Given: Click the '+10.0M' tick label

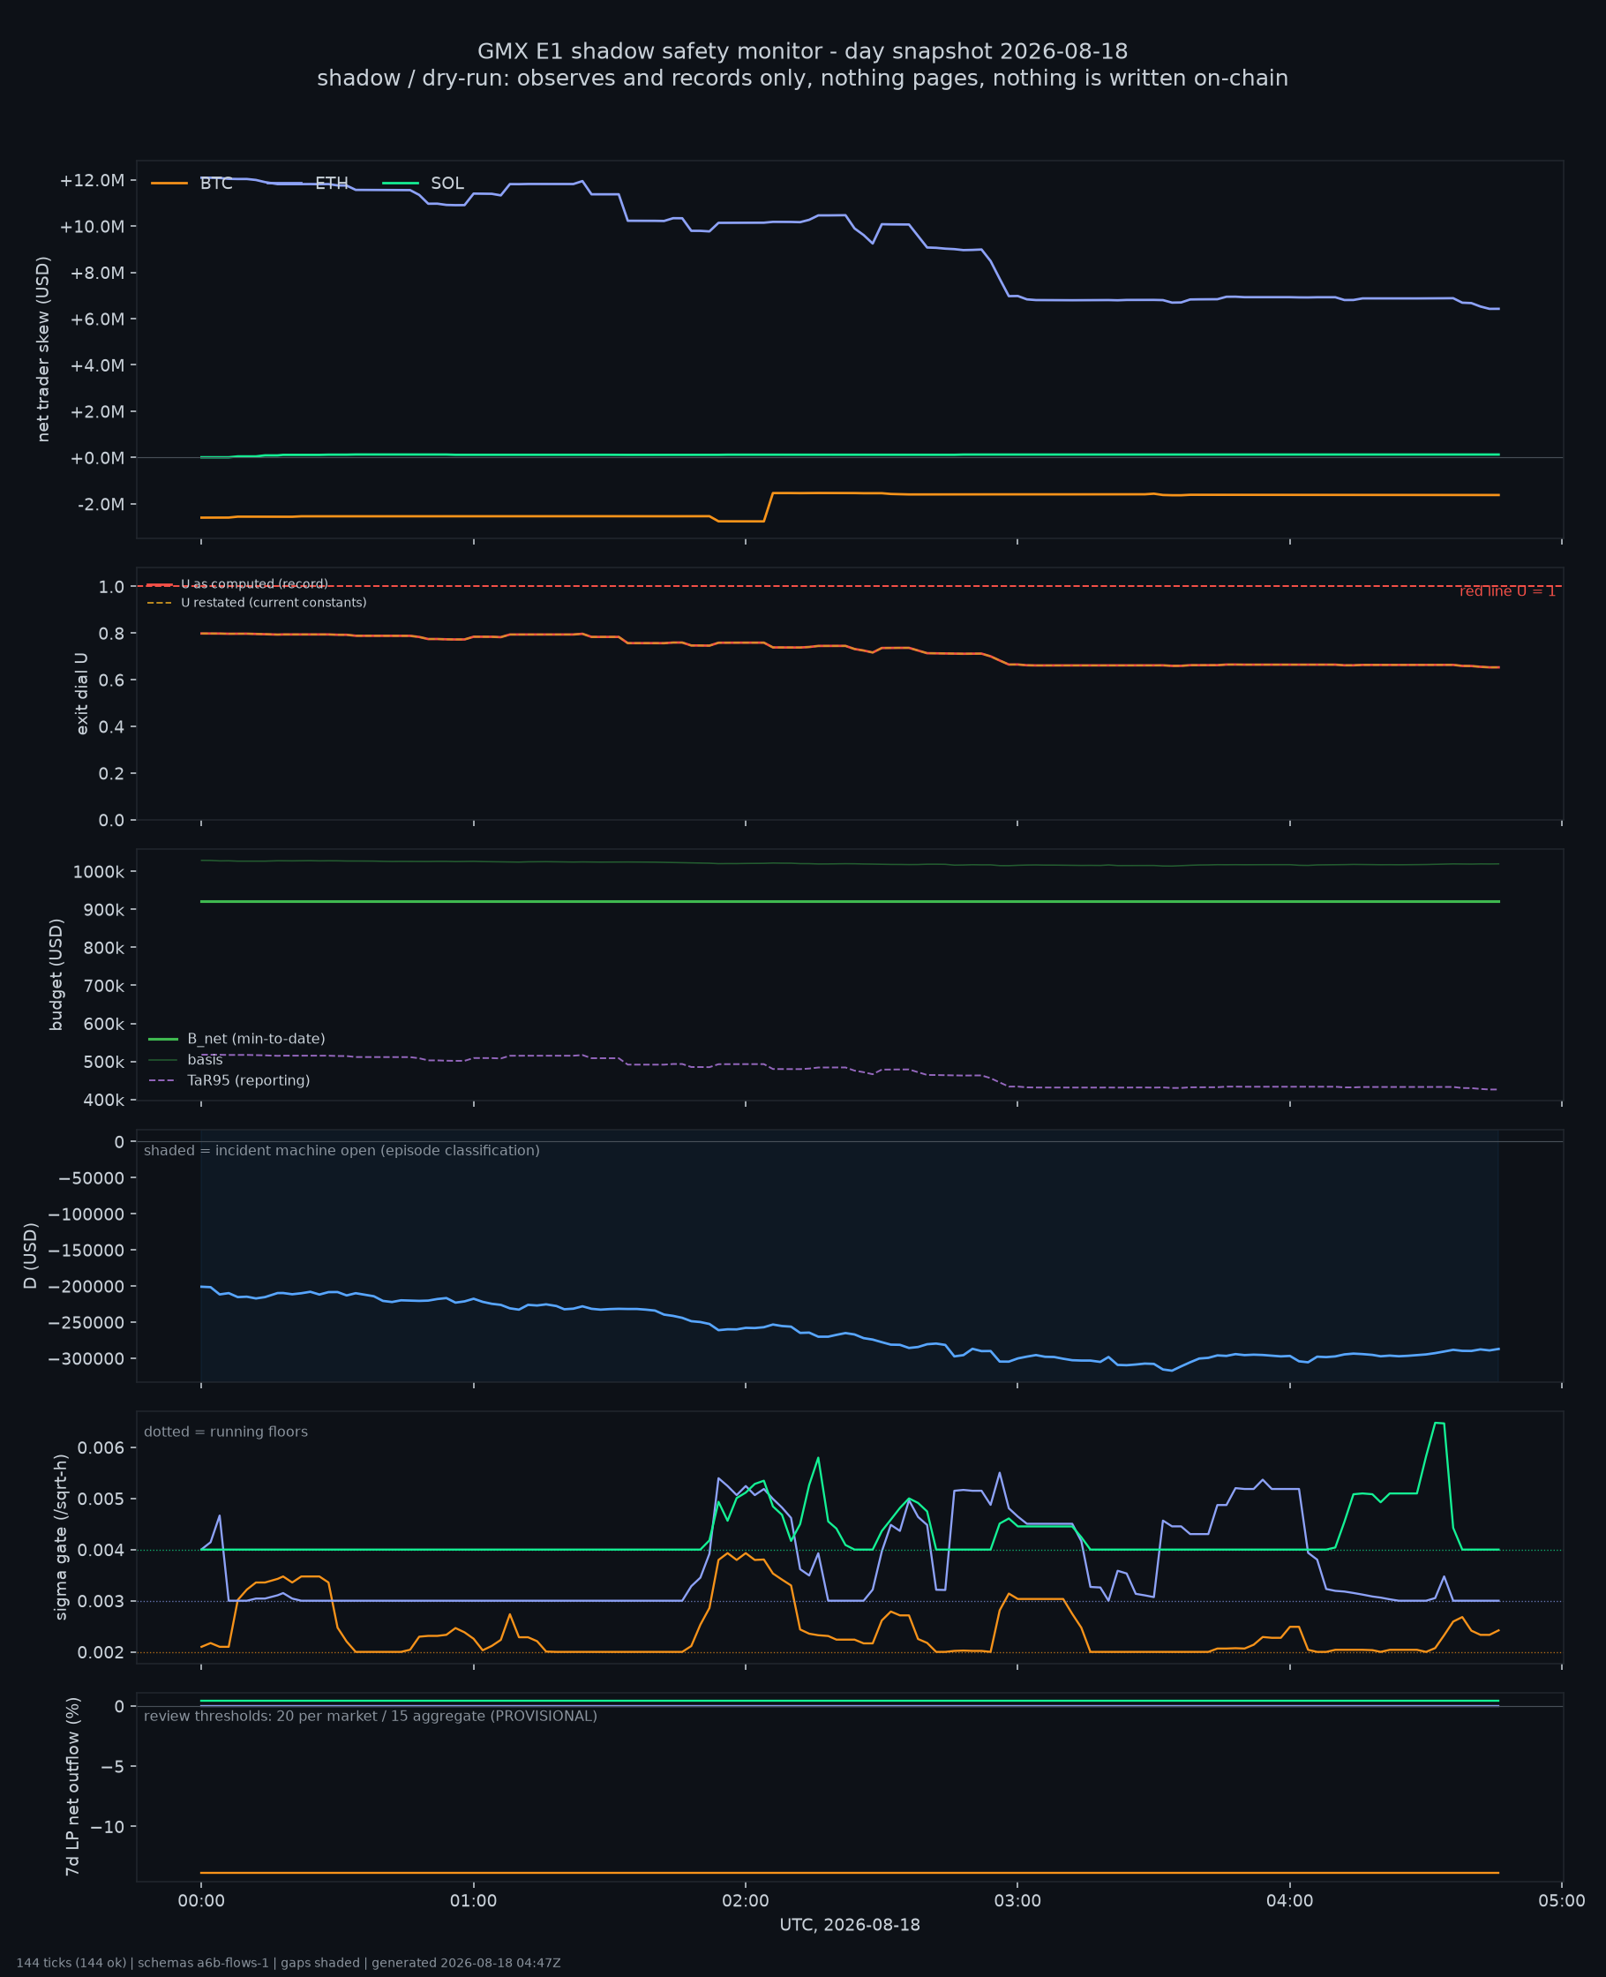Looking at the screenshot, I should coord(92,227).
